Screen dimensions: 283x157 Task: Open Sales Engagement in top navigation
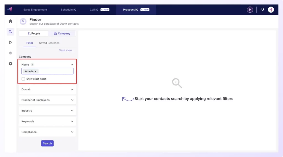coord(35,10)
